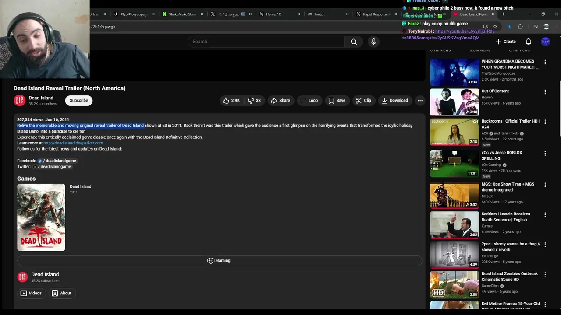The image size is (561, 315).
Task: Open browser extensions puzzle icon
Action: click(520, 27)
